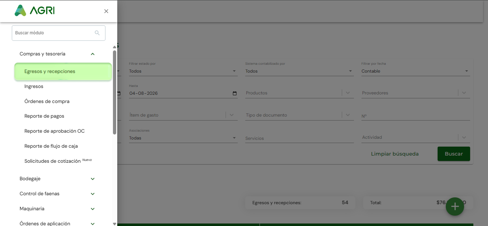
Task: Click the Hasta date field
Action: click(x=183, y=93)
